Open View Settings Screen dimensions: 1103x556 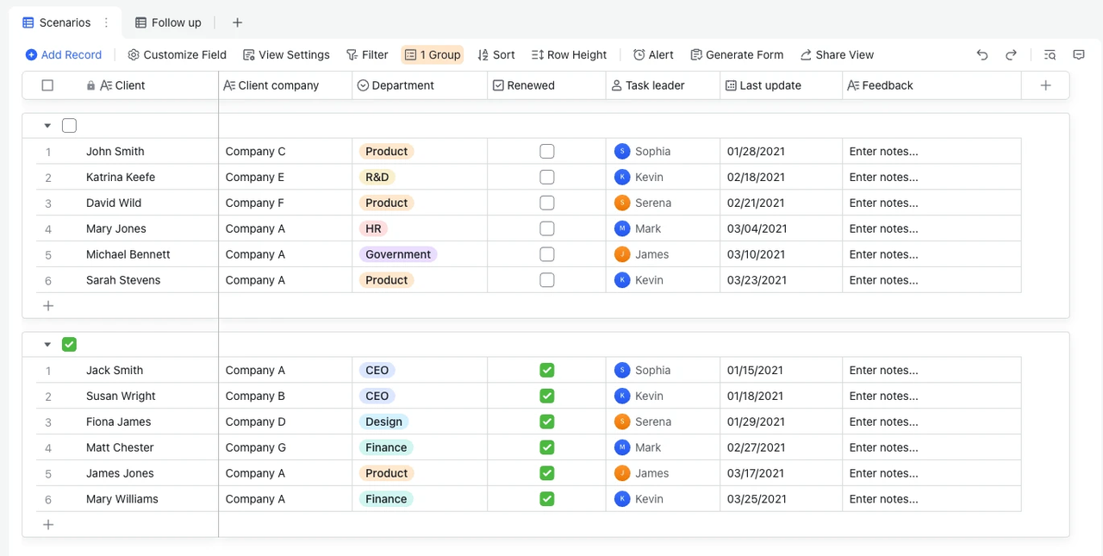(x=286, y=54)
